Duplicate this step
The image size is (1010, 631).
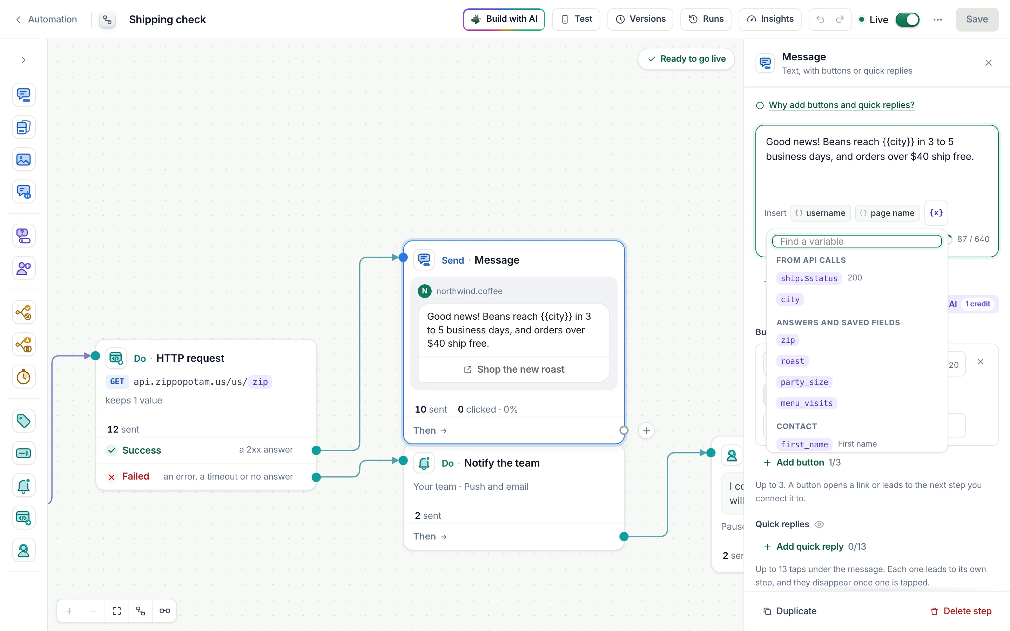790,611
